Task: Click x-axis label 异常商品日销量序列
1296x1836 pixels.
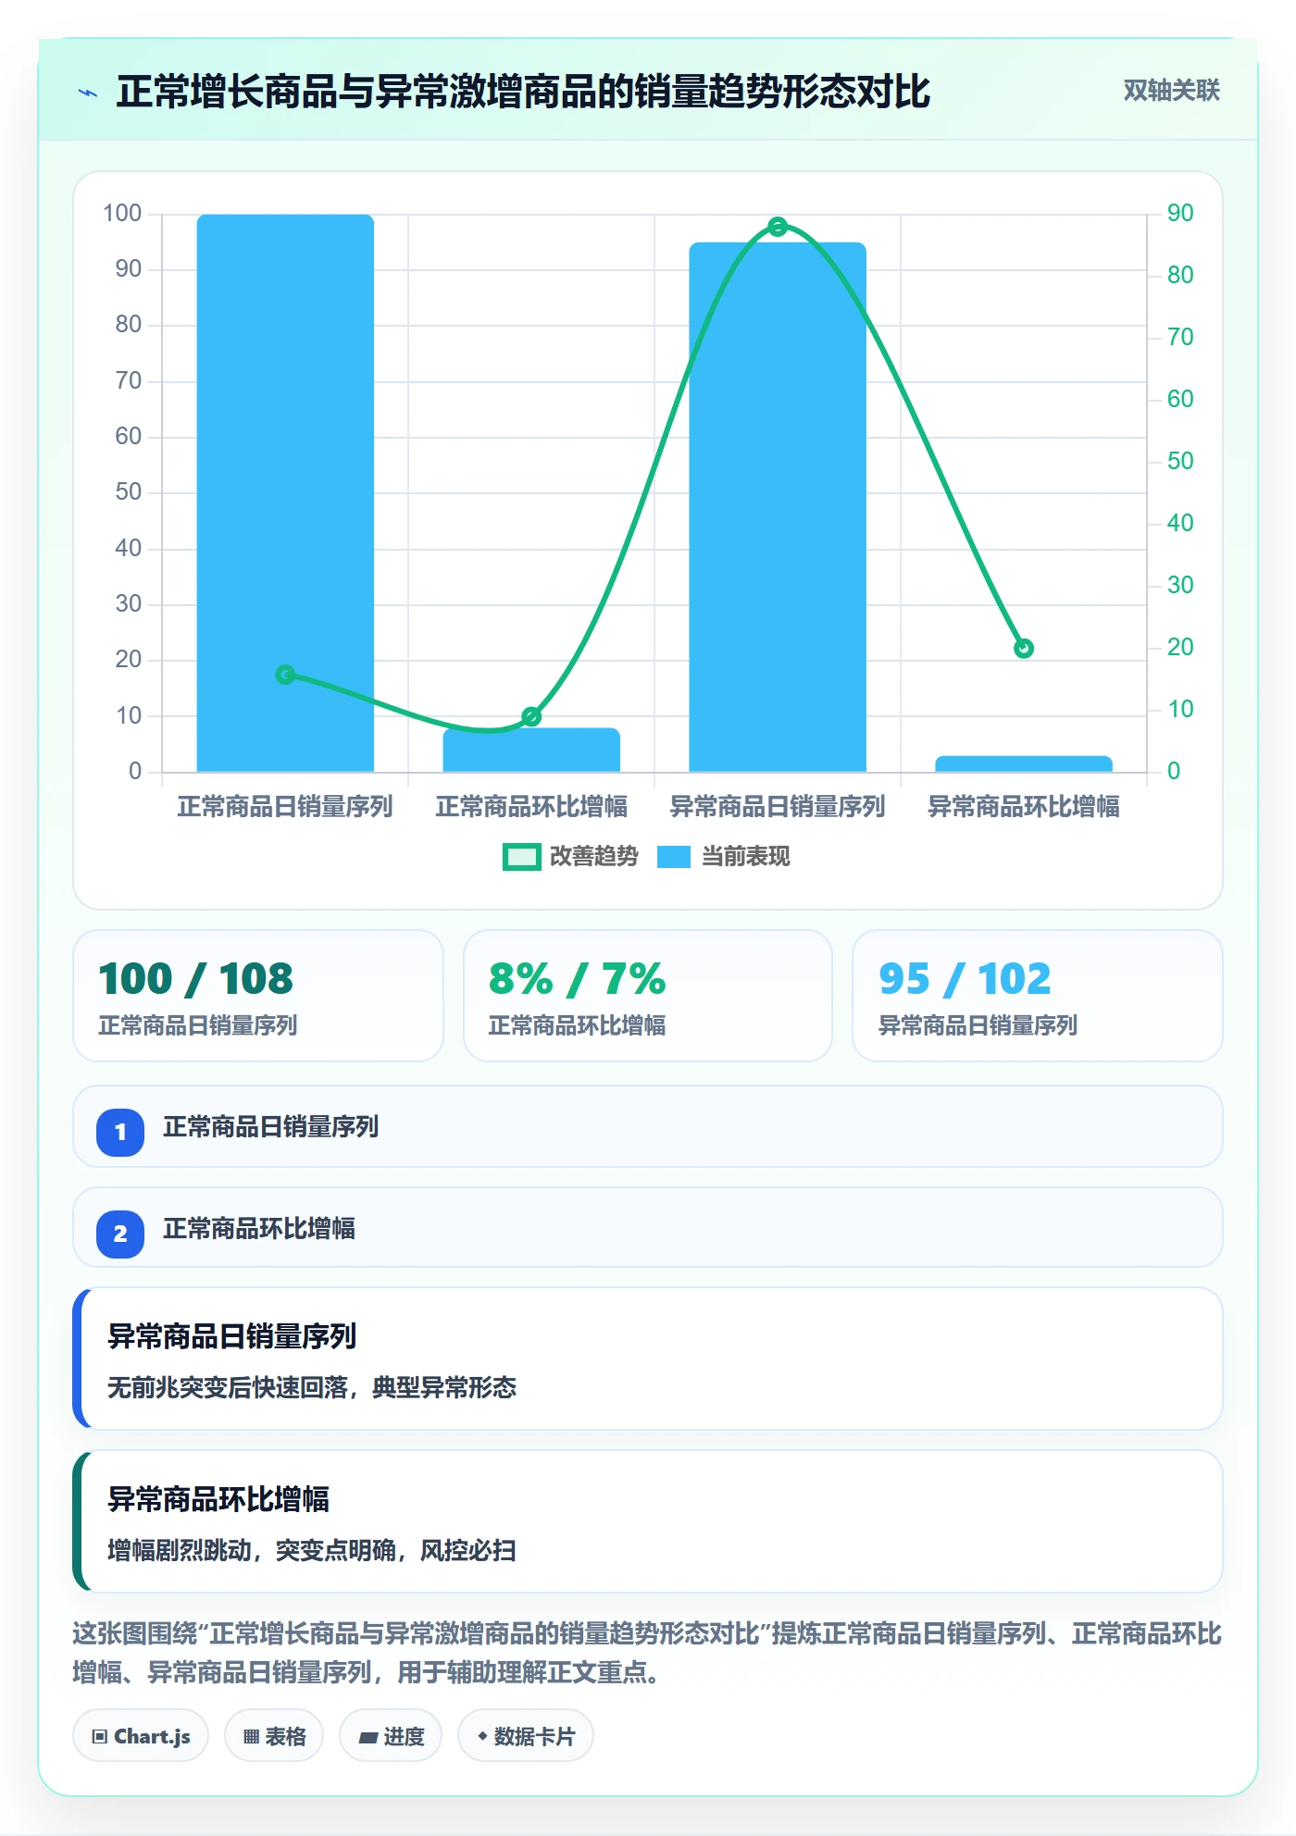Action: pos(778,807)
